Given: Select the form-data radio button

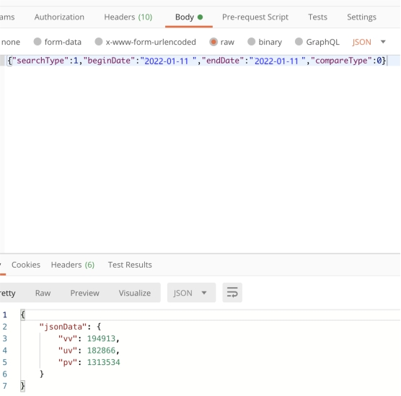Looking at the screenshot, I should pyautogui.click(x=38, y=42).
